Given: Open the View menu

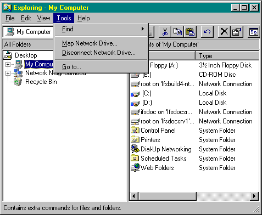Looking at the screenshot, I should point(43,18).
